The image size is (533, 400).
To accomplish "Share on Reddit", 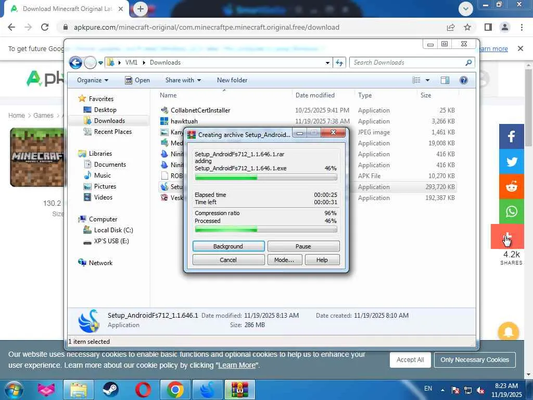I will (512, 186).
